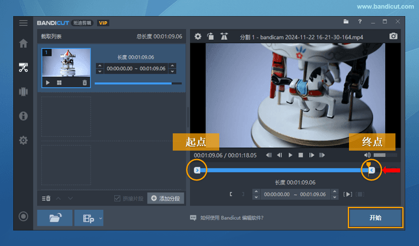
Task: Stop the preview playback
Action: coord(301,155)
